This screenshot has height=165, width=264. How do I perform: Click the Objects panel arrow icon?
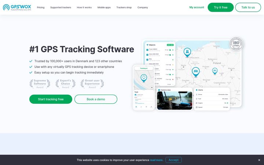coord(147,45)
